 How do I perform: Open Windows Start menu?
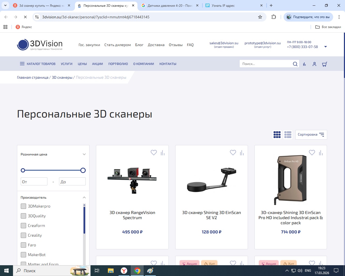click(x=6, y=271)
